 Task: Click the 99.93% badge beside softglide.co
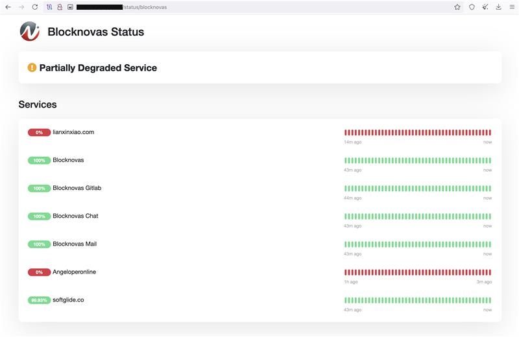tap(39, 300)
